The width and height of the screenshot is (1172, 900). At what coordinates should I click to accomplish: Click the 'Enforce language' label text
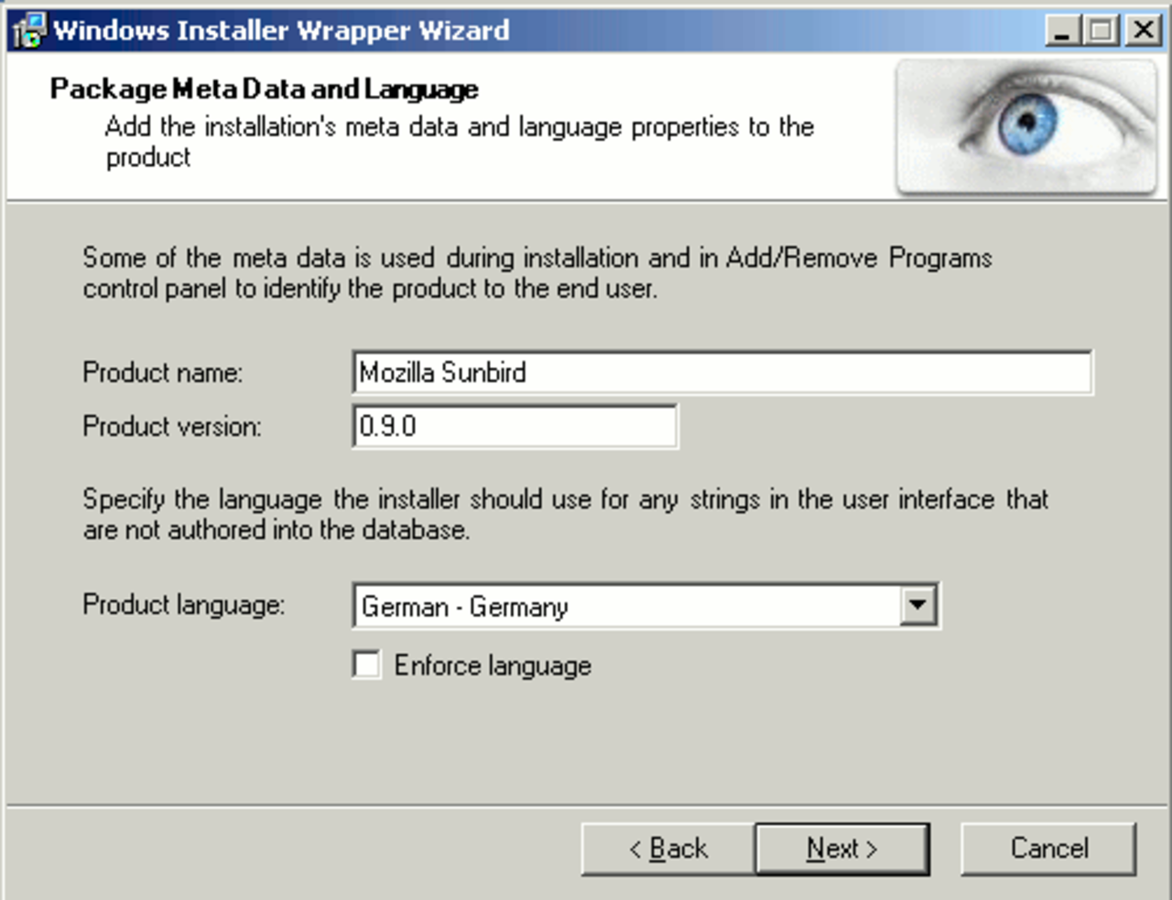click(493, 666)
